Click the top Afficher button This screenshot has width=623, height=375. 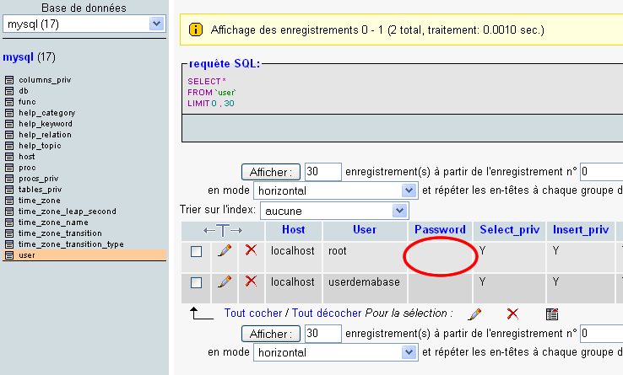(271, 172)
